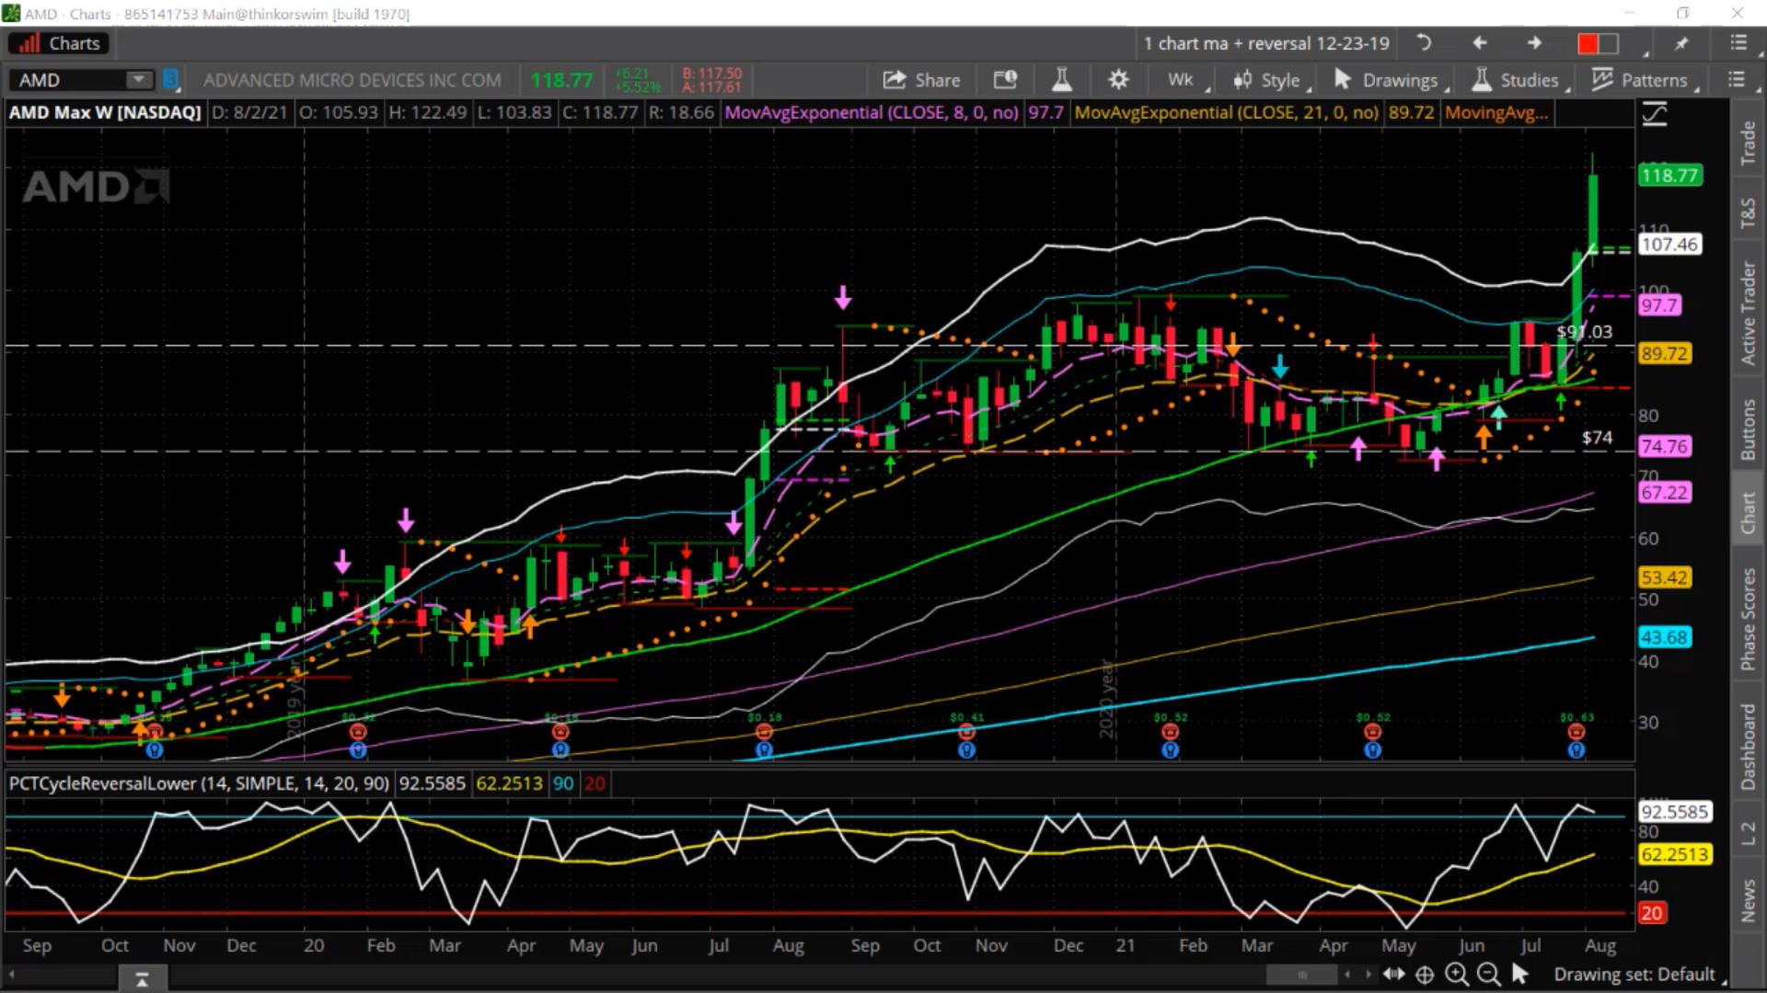Open the Trade sidebar tab

click(x=1748, y=143)
